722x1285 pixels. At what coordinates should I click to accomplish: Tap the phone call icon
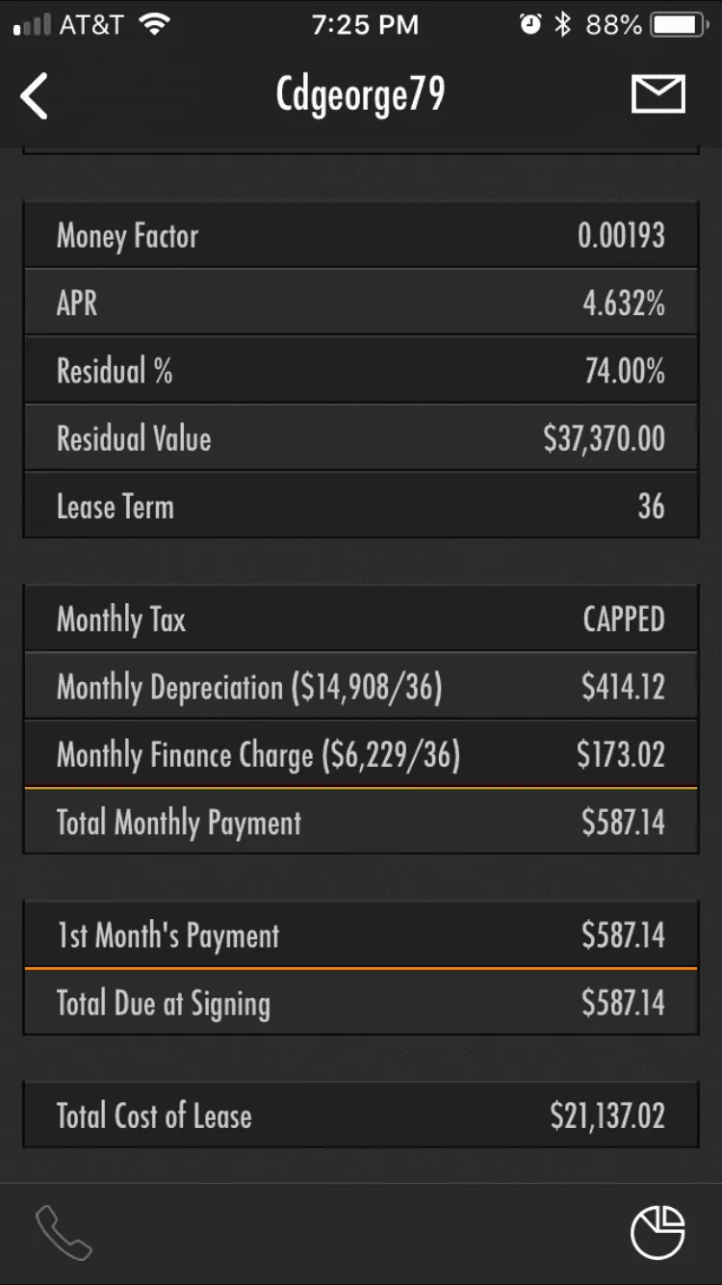coord(64,1232)
